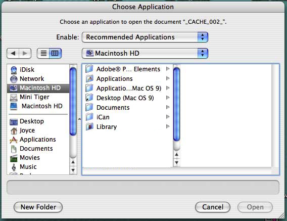Click the Desktop icon in sidebar

pyautogui.click(x=14, y=122)
